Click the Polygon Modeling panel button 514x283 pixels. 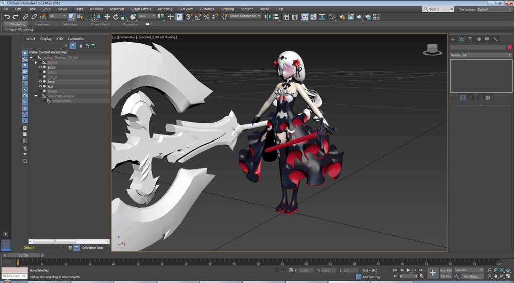19,29
